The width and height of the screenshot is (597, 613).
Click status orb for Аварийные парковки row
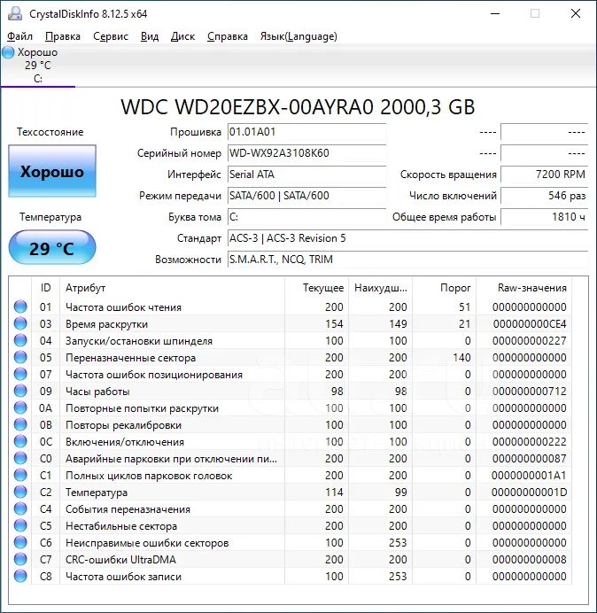[20, 458]
